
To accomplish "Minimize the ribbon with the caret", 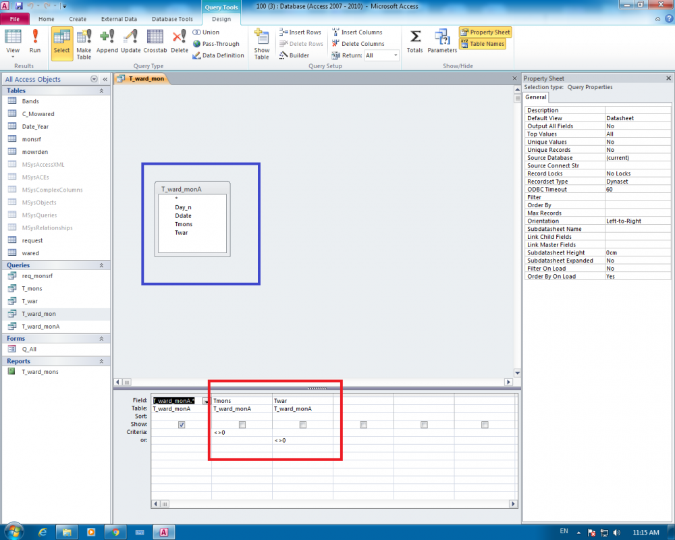I will (657, 19).
